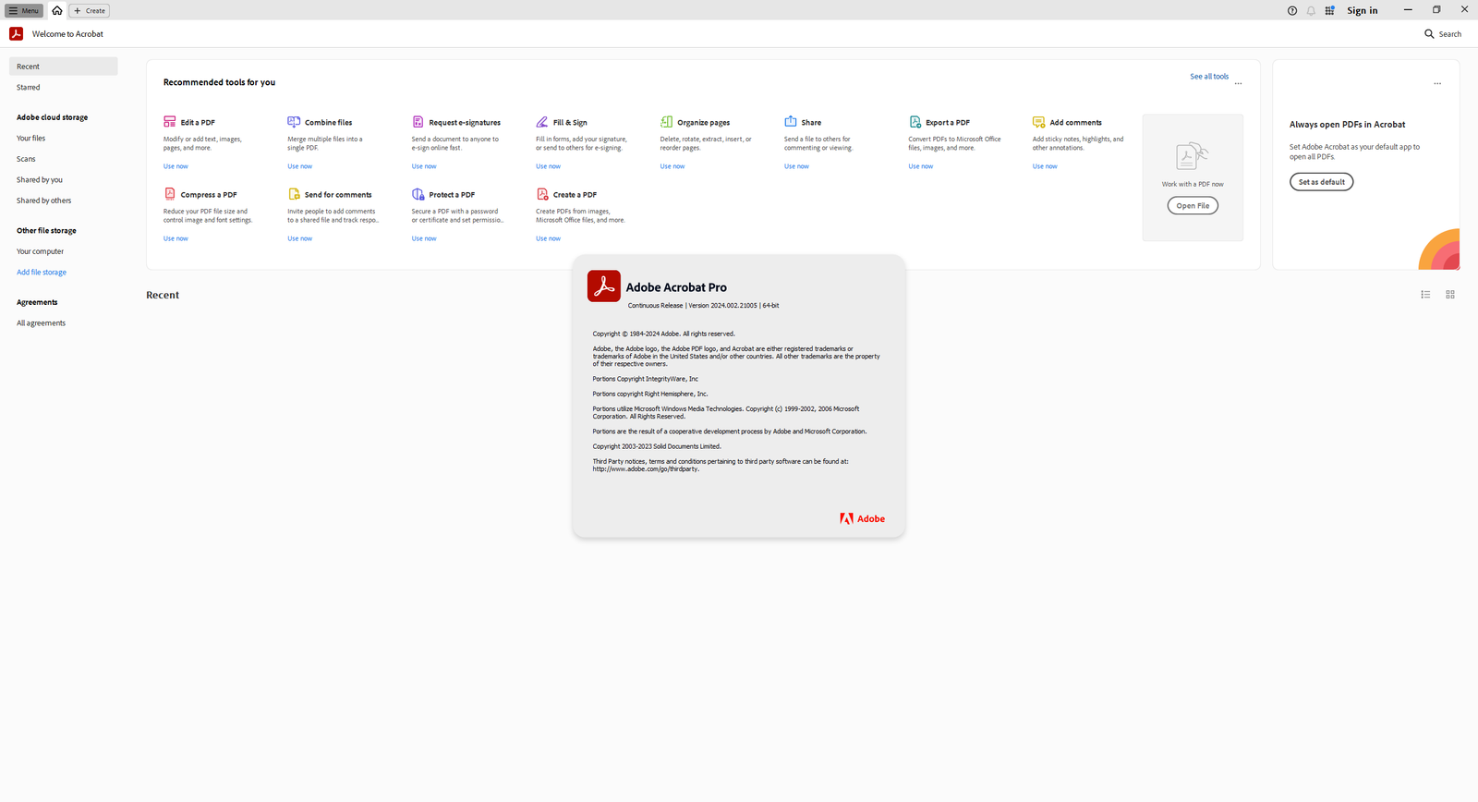Click the Open File button

click(x=1193, y=206)
